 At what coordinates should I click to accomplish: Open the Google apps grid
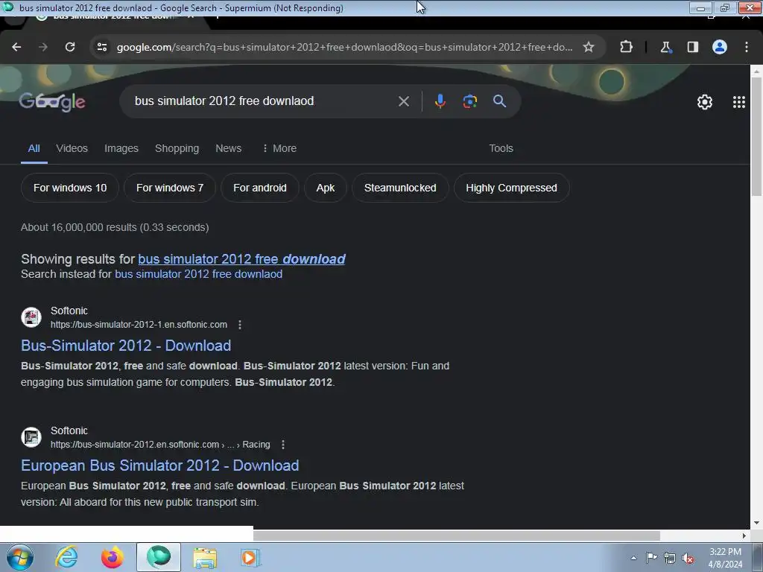tap(738, 102)
